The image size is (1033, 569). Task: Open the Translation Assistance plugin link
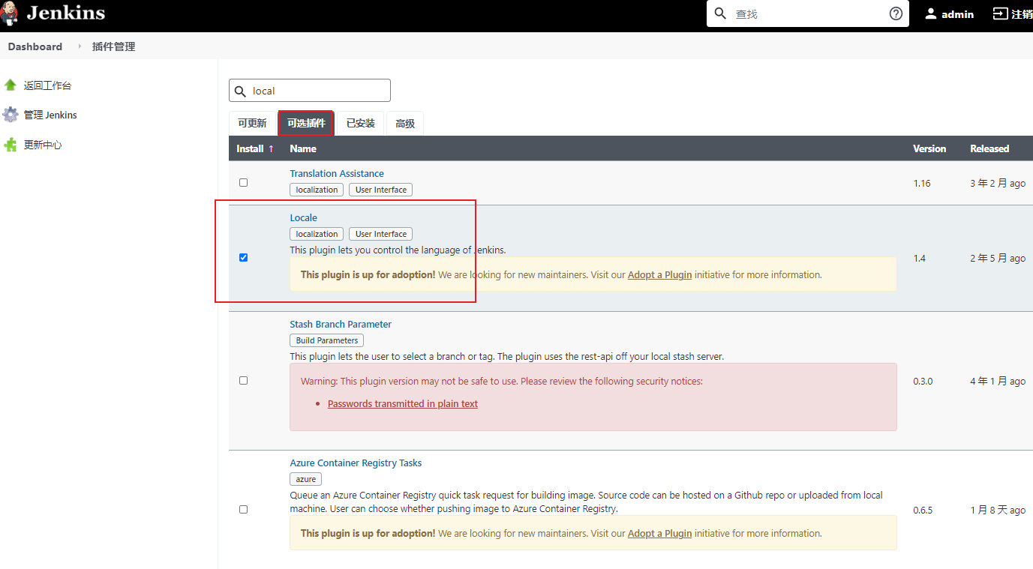[x=337, y=173]
